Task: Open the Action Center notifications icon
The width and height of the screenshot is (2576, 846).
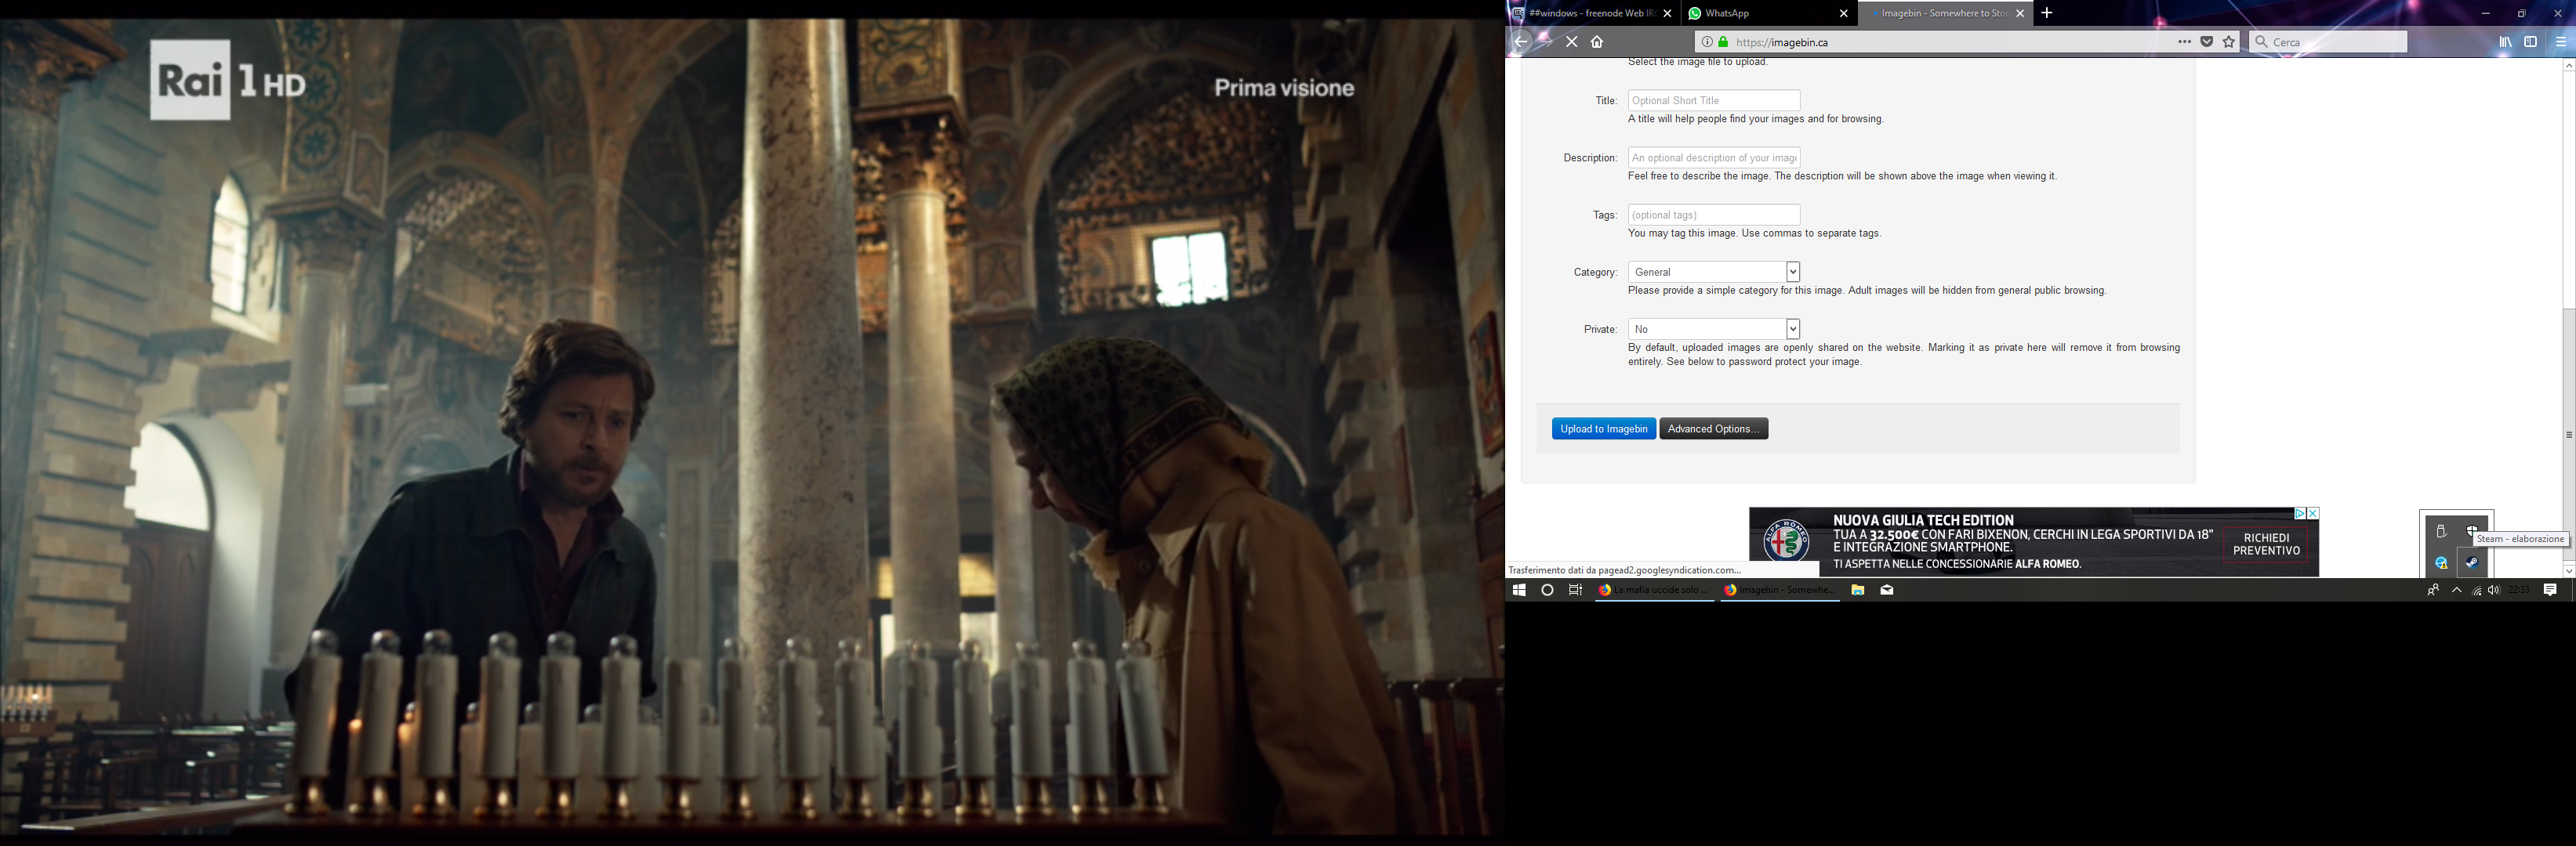Action: pyautogui.click(x=2550, y=591)
